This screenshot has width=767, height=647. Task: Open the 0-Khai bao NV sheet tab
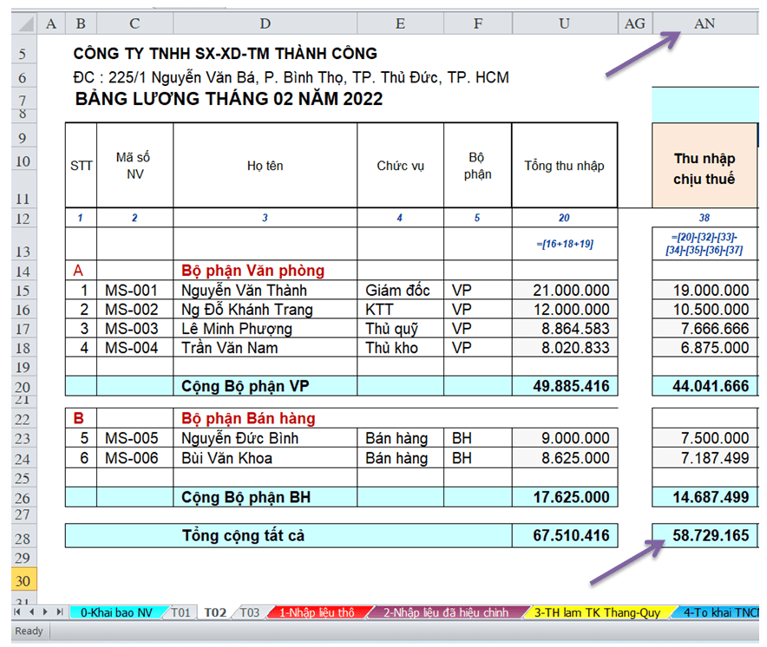point(115,612)
